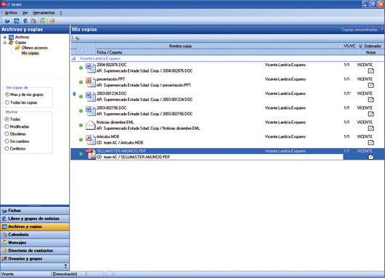This screenshot has width=385, height=278.
Task: Click 'Vicente' in the status bar
Action: click(x=7, y=274)
